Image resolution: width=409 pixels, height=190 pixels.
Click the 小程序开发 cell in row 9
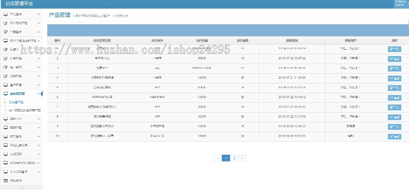point(157,126)
